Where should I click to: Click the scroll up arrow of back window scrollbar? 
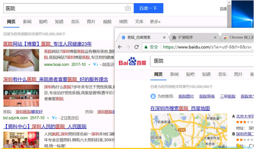tap(229, 2)
